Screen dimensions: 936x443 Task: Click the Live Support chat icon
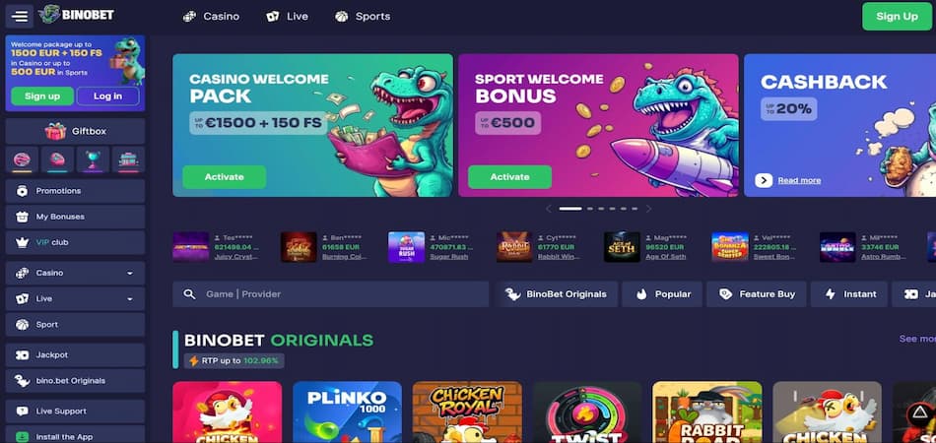tap(22, 411)
